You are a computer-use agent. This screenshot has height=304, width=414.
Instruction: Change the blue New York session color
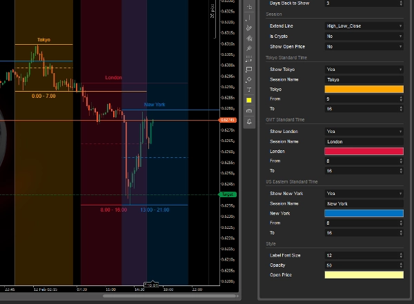click(364, 213)
